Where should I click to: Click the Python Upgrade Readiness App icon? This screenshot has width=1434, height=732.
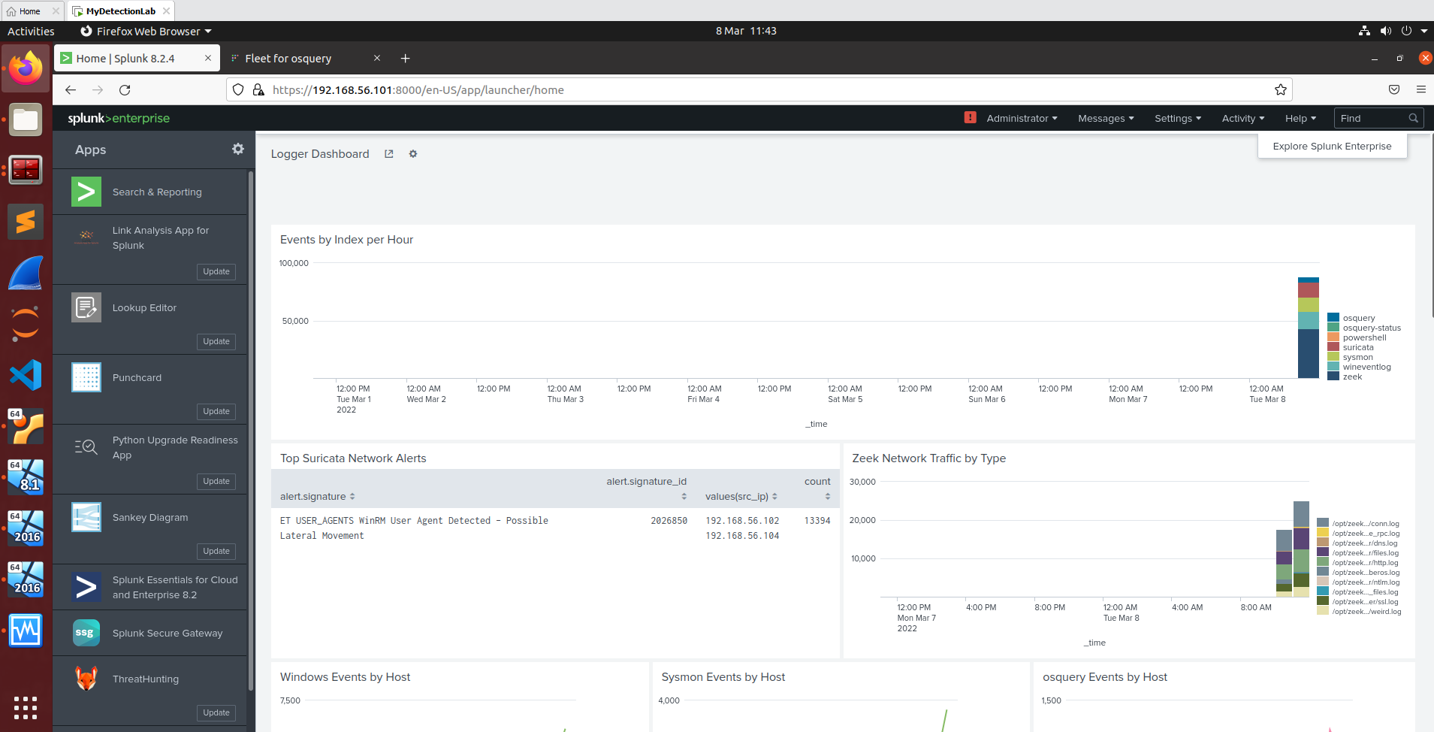(86, 447)
